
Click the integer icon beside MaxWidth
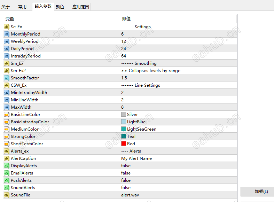pyautogui.click(x=7, y=107)
